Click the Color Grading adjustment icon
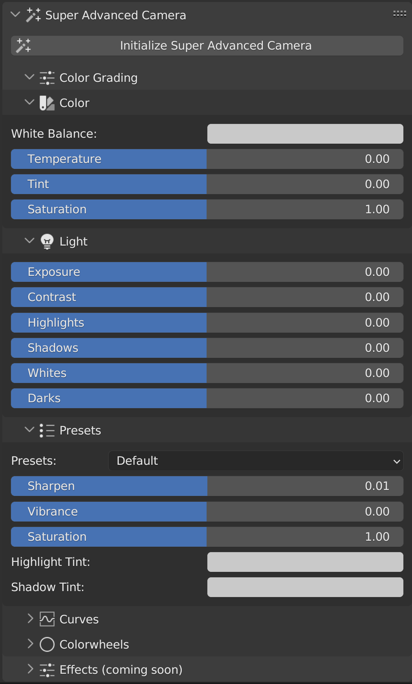This screenshot has height=684, width=412. (x=47, y=78)
